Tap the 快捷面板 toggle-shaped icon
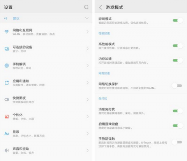The image size is (187, 161). [x=7, y=100]
